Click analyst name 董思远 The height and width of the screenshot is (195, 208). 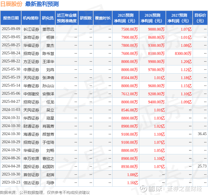[48, 29]
